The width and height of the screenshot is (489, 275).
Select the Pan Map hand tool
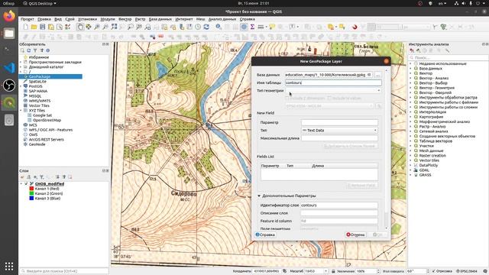click(x=80, y=27)
